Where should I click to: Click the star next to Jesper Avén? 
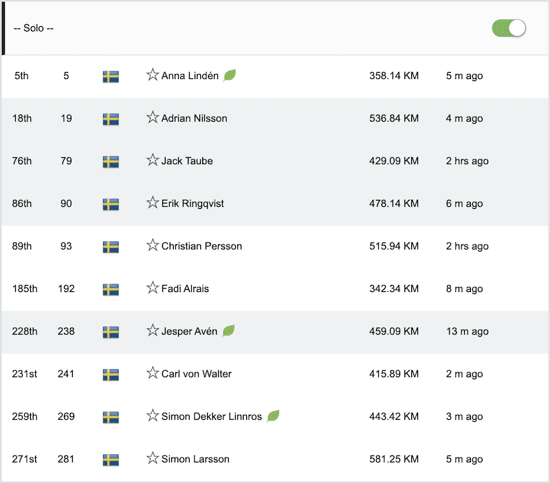point(153,330)
